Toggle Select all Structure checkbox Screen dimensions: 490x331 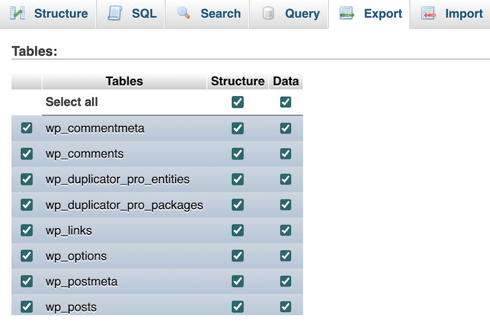(238, 102)
